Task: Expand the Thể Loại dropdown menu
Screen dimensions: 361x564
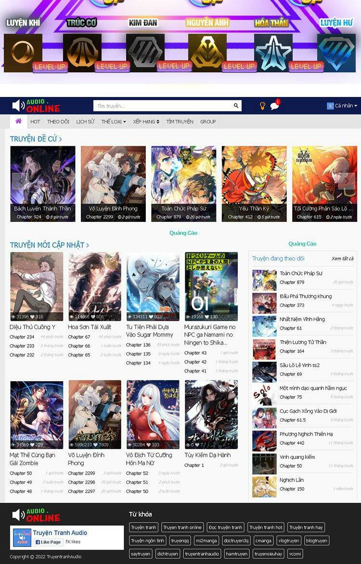Action: point(113,122)
